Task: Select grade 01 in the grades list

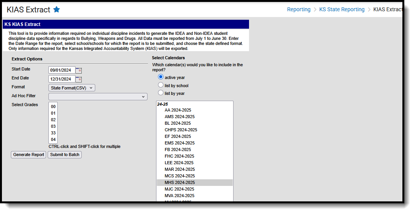Action: pyautogui.click(x=53, y=113)
